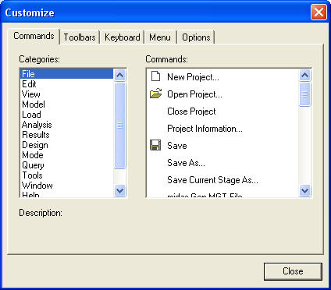Select the Edit category

tap(29, 84)
